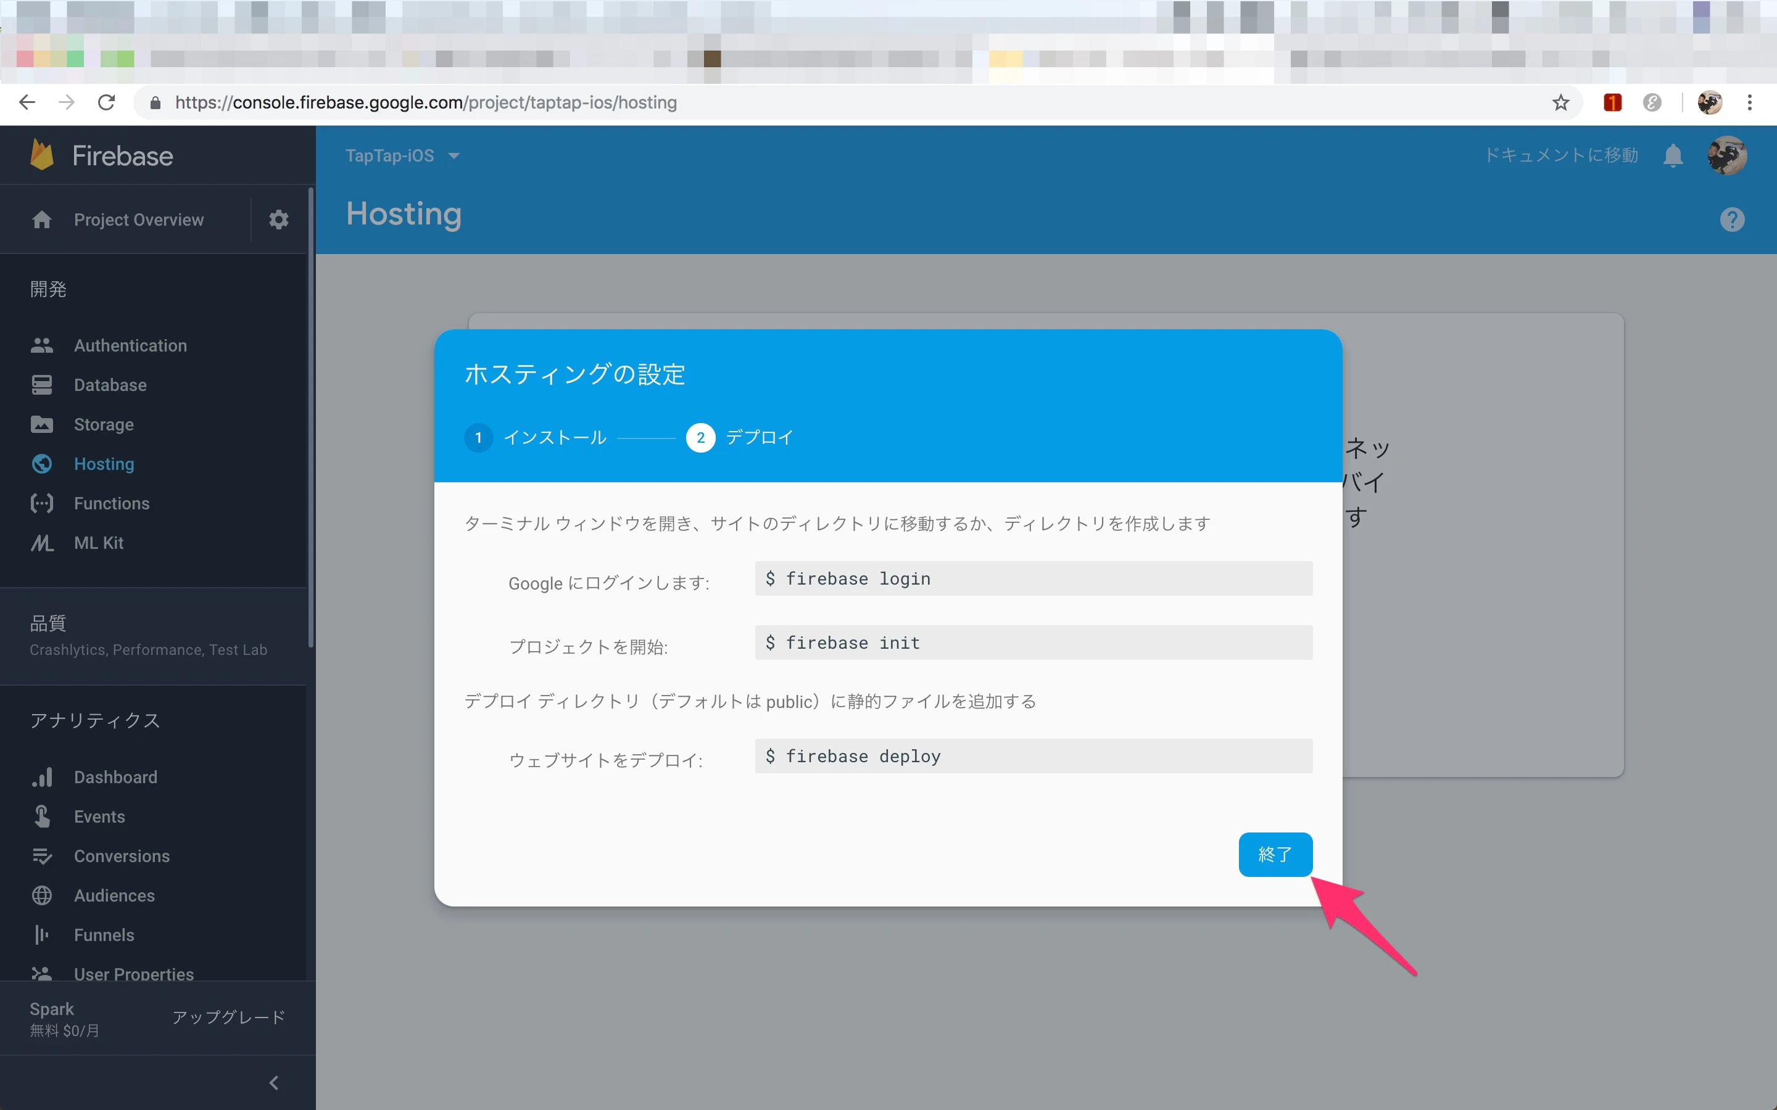The width and height of the screenshot is (1777, 1110).
Task: Select the Hosting globe icon
Action: [42, 464]
